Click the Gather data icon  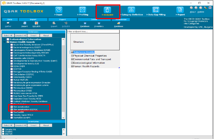[x=8, y=23]
